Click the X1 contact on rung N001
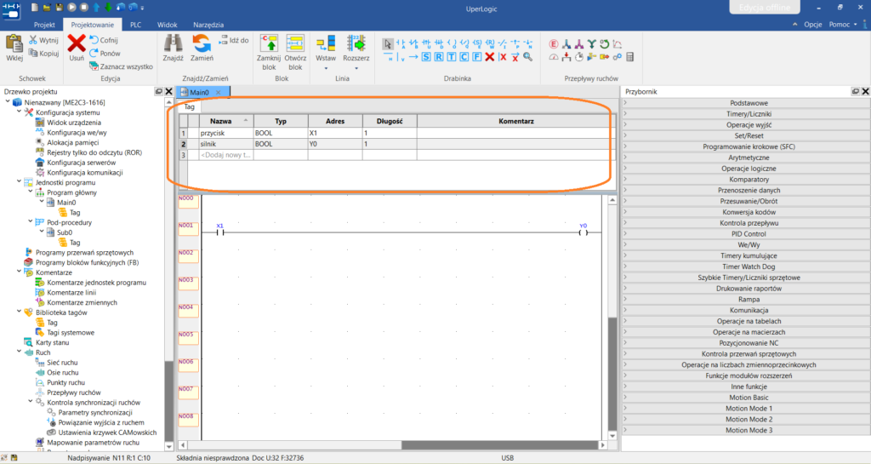The image size is (871, 464). coord(220,232)
